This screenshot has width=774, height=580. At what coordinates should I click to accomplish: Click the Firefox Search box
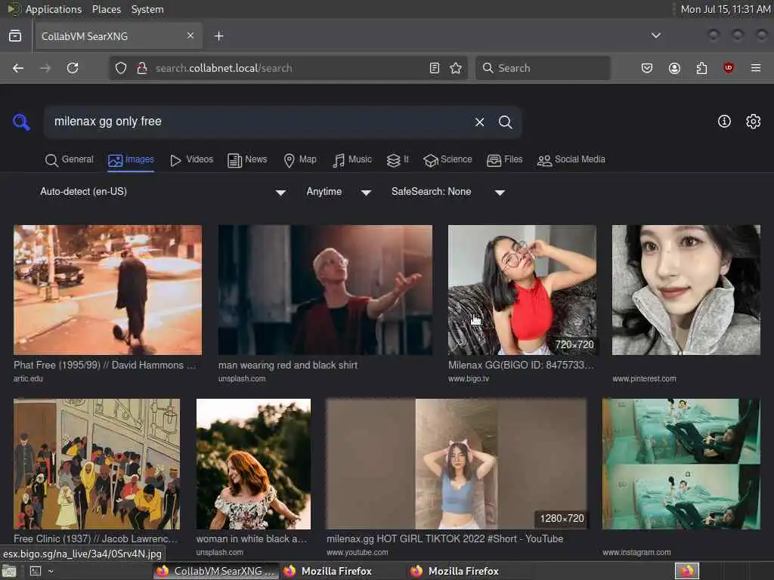pyautogui.click(x=543, y=68)
